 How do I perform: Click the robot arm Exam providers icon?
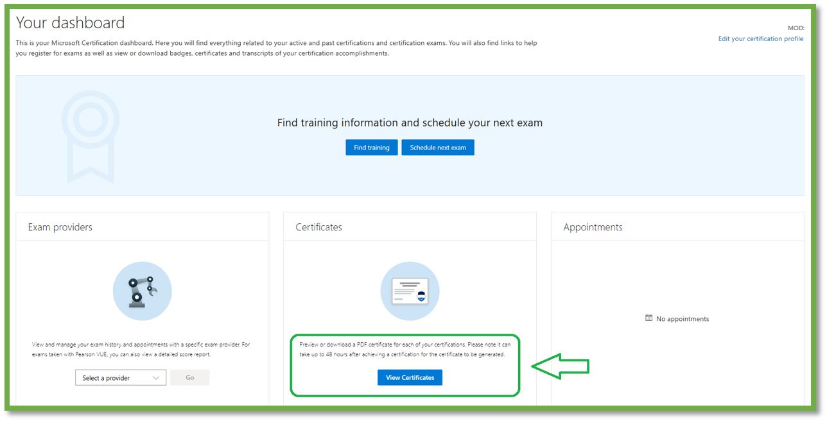[142, 291]
